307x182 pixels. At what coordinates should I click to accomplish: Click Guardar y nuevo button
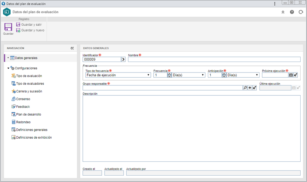click(x=30, y=30)
